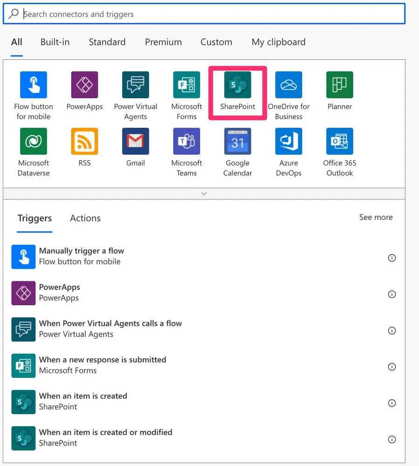Open the Premium connectors tab
Screen dimensions: 419x466
(x=163, y=42)
